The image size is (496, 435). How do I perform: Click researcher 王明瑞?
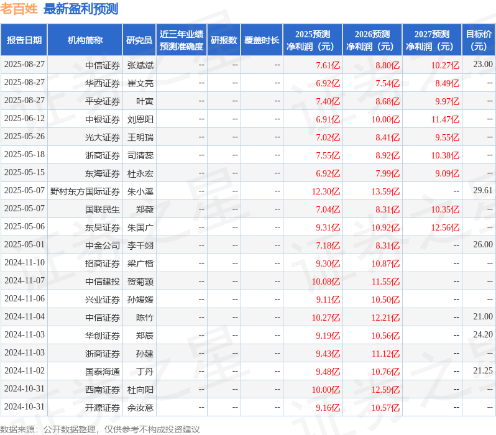point(140,137)
